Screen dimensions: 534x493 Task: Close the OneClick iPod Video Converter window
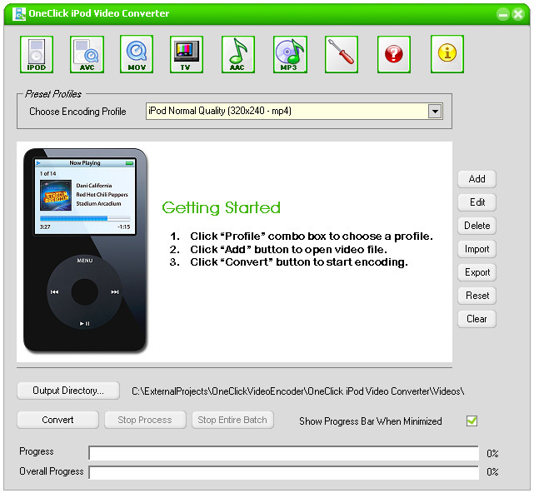point(518,14)
